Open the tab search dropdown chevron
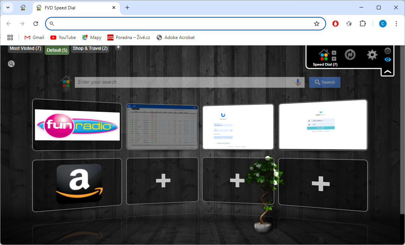The image size is (405, 245). point(8,8)
